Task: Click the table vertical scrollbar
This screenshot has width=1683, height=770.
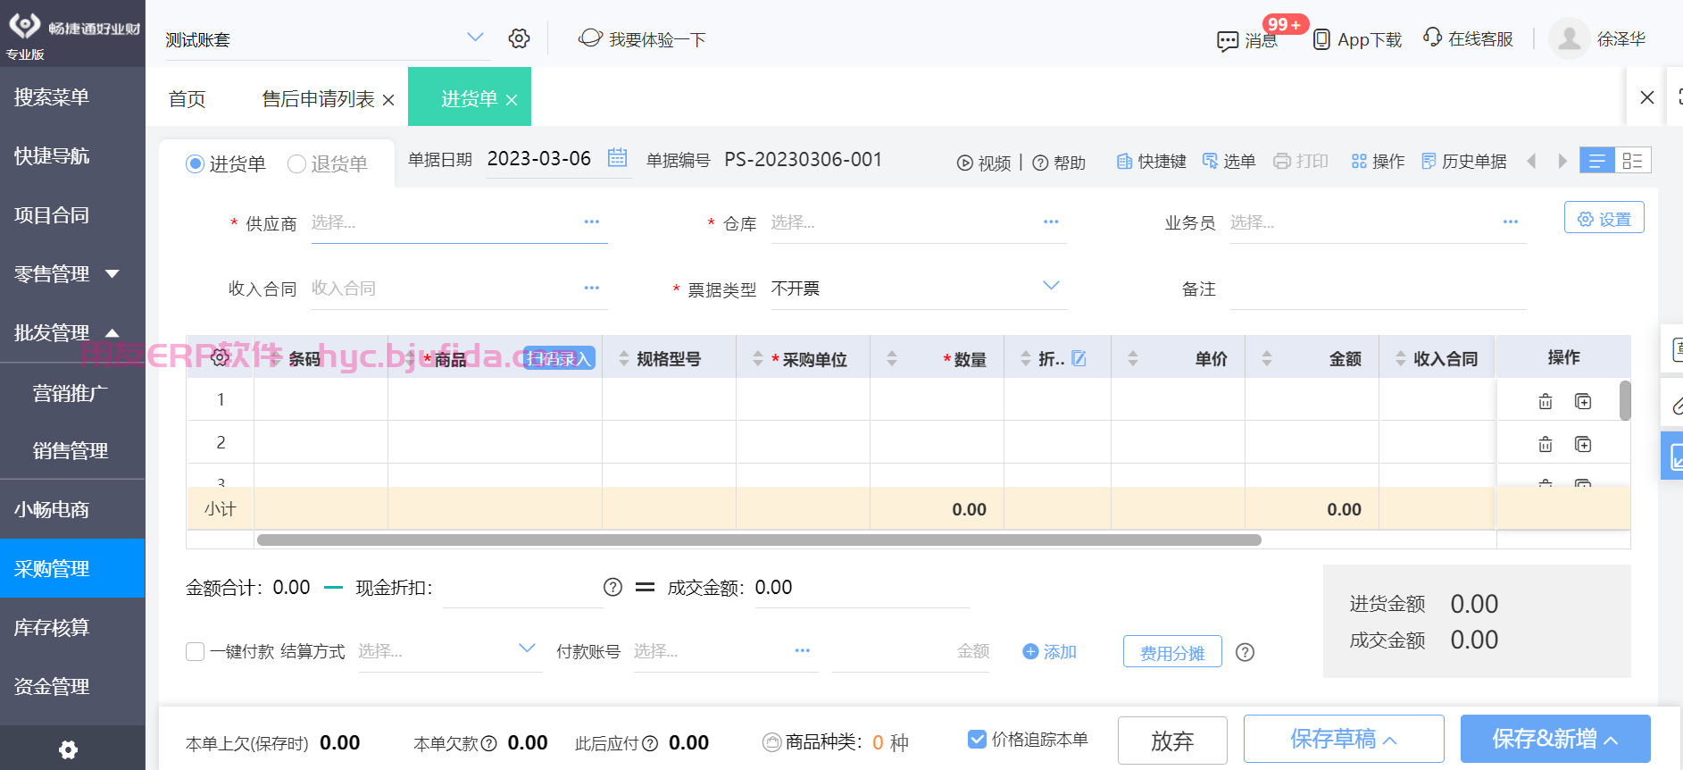Action: [x=1625, y=400]
